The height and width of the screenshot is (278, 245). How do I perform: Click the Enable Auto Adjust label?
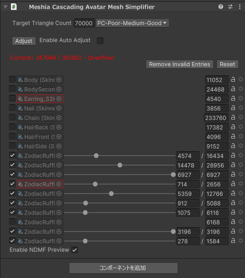point(65,40)
